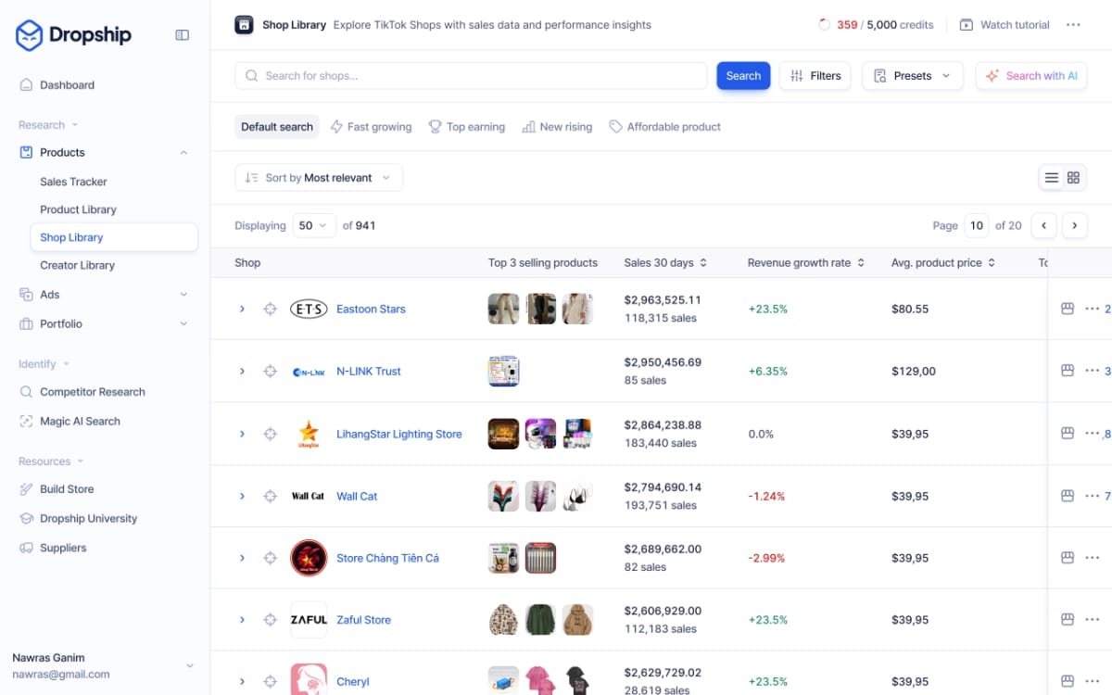
Task: Click the Search for shops input field
Action: pos(471,76)
